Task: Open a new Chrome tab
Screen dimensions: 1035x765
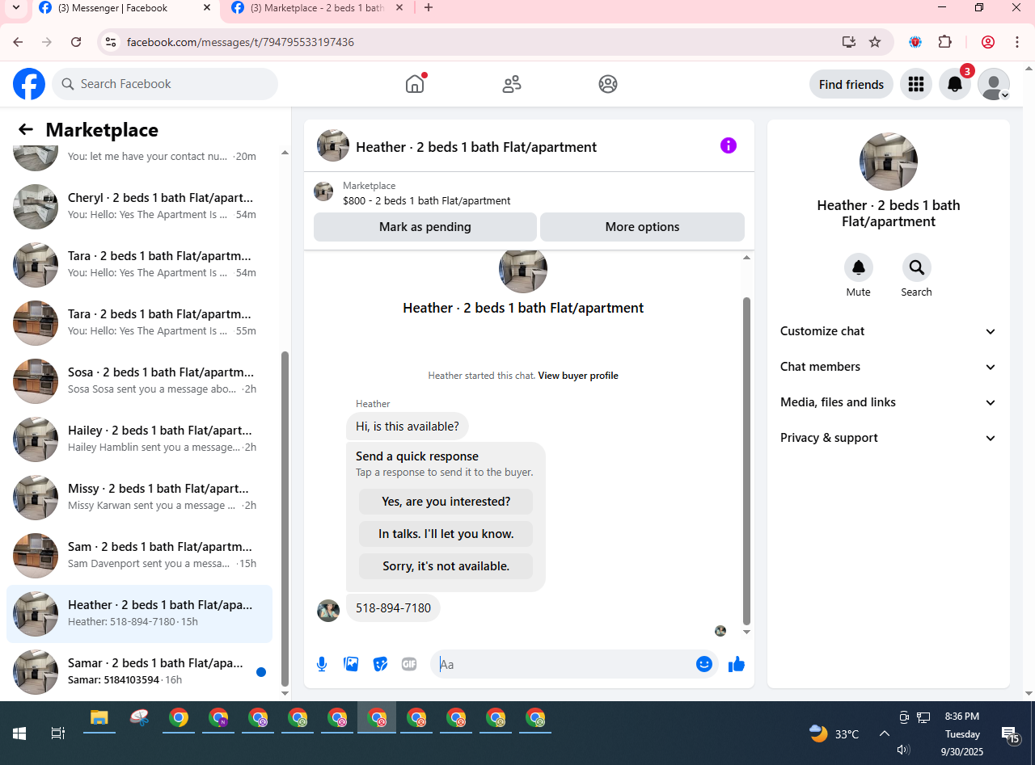Action: click(429, 8)
